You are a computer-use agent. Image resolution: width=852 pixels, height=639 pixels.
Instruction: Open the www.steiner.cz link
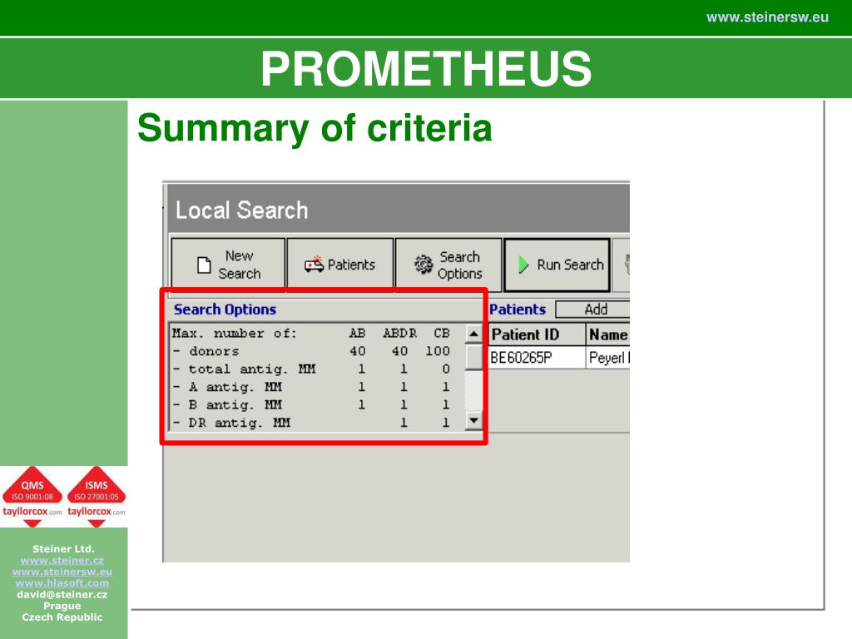tap(62, 560)
